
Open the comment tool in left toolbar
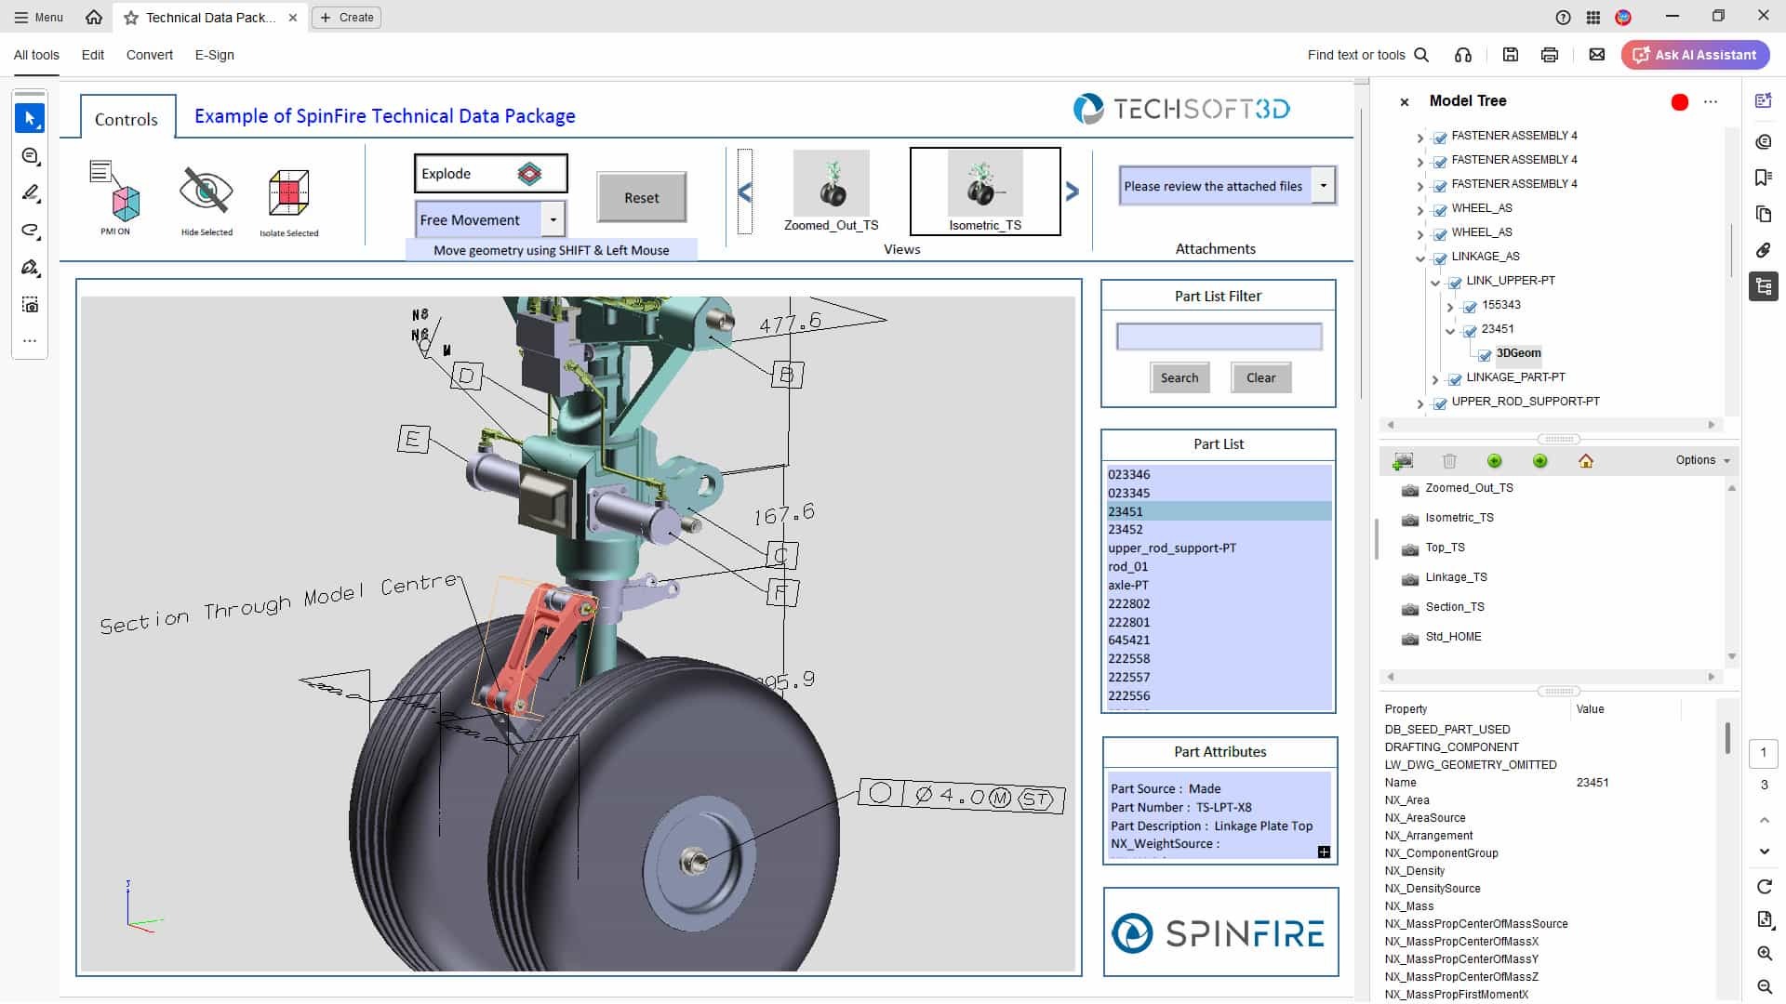point(30,156)
